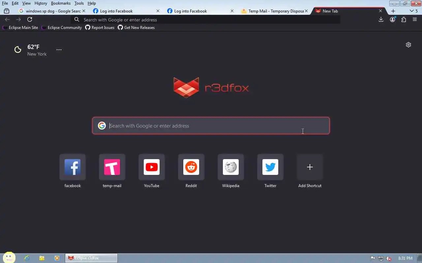Click the 8:31 PM clock
Viewport: 422px width, 263px height.
(405, 258)
